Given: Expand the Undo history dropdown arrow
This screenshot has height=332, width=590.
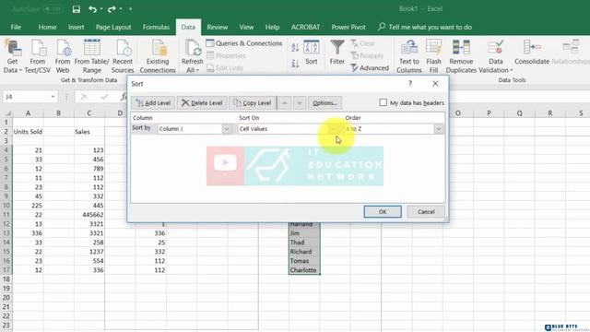Looking at the screenshot, I should point(101,9).
